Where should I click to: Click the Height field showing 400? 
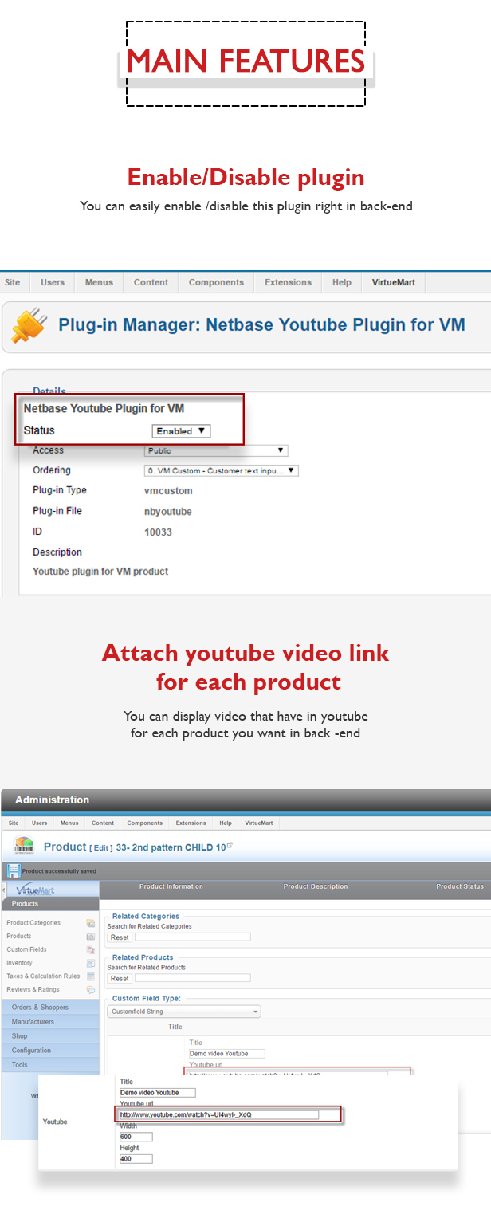point(136,1159)
